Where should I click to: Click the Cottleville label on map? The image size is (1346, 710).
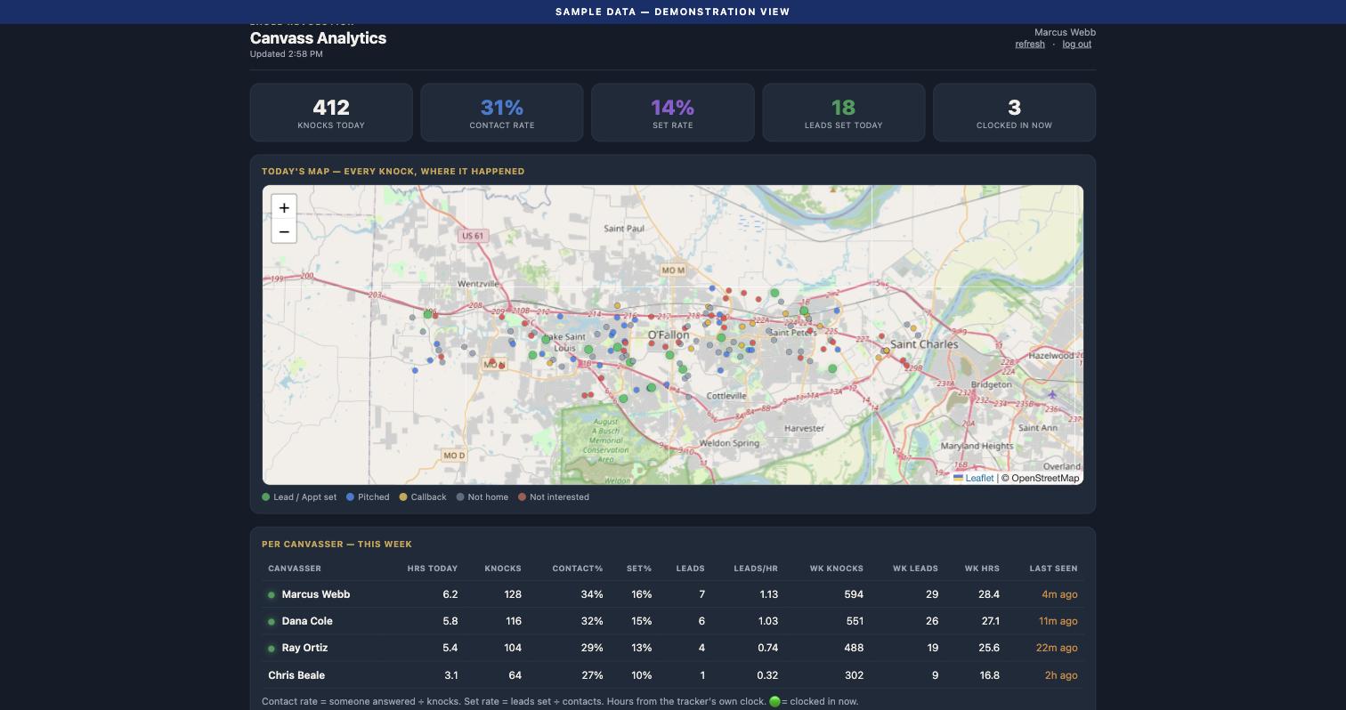(x=726, y=396)
